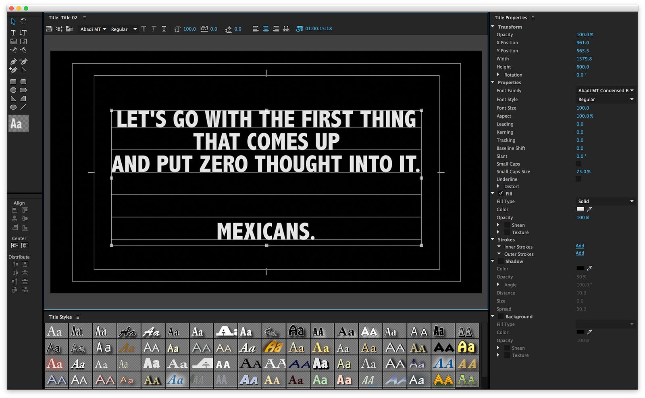
Task: Click Show Background Video icon
Action: [x=299, y=29]
